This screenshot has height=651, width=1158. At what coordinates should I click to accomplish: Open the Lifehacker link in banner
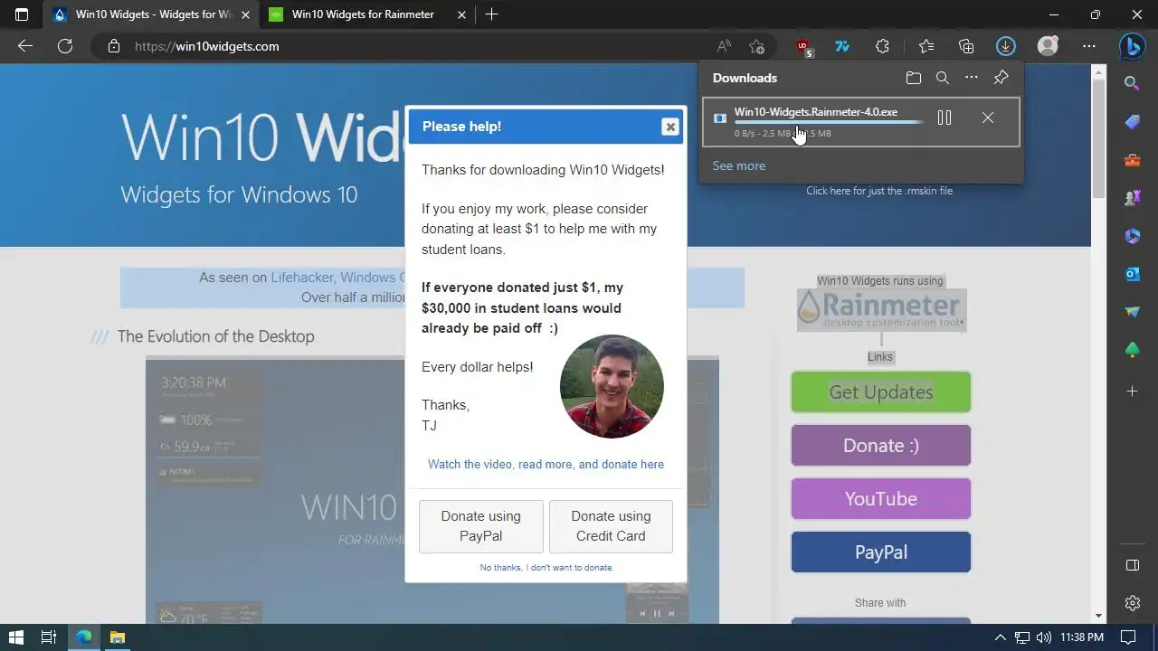[x=303, y=278]
